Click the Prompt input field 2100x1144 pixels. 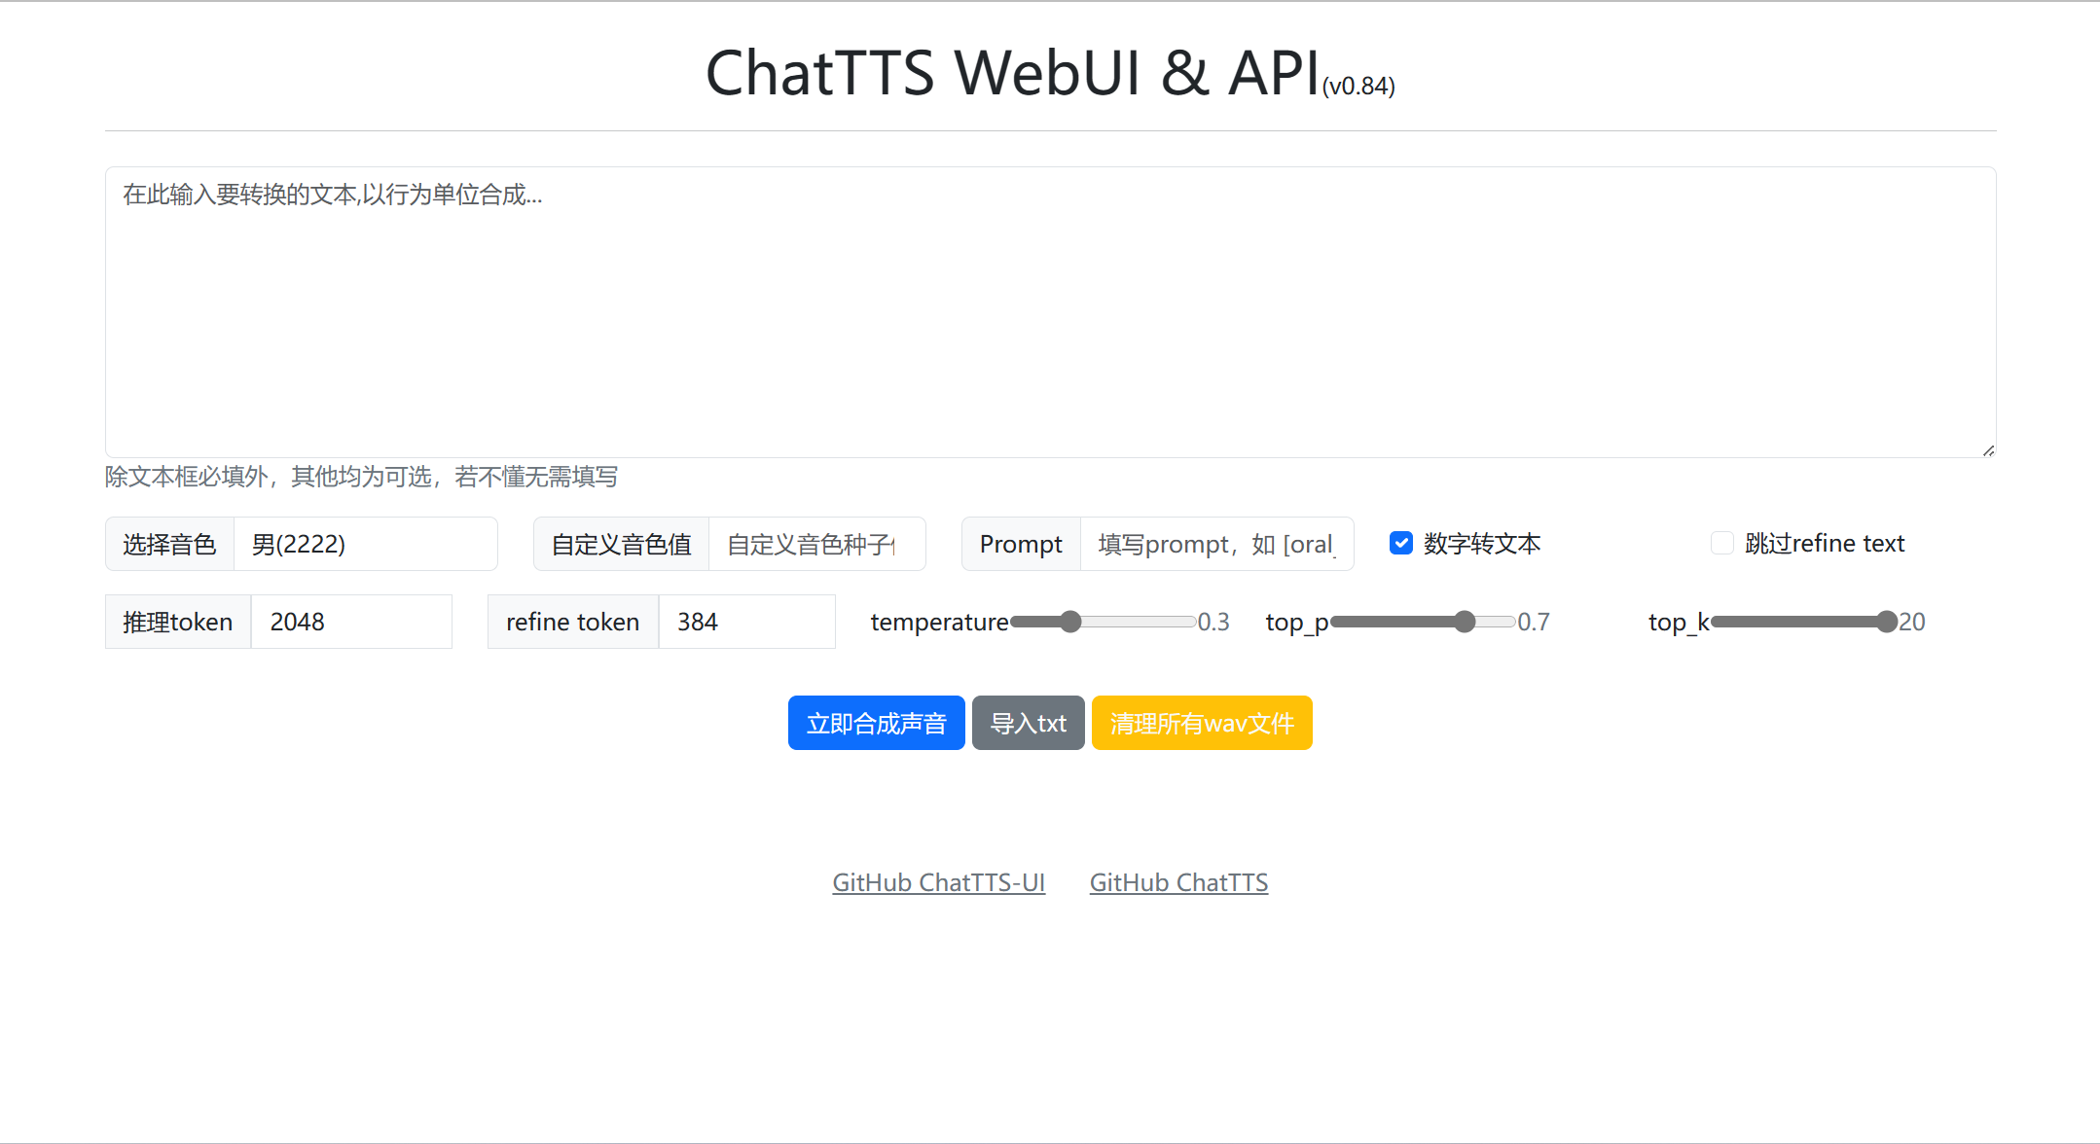click(x=1216, y=544)
